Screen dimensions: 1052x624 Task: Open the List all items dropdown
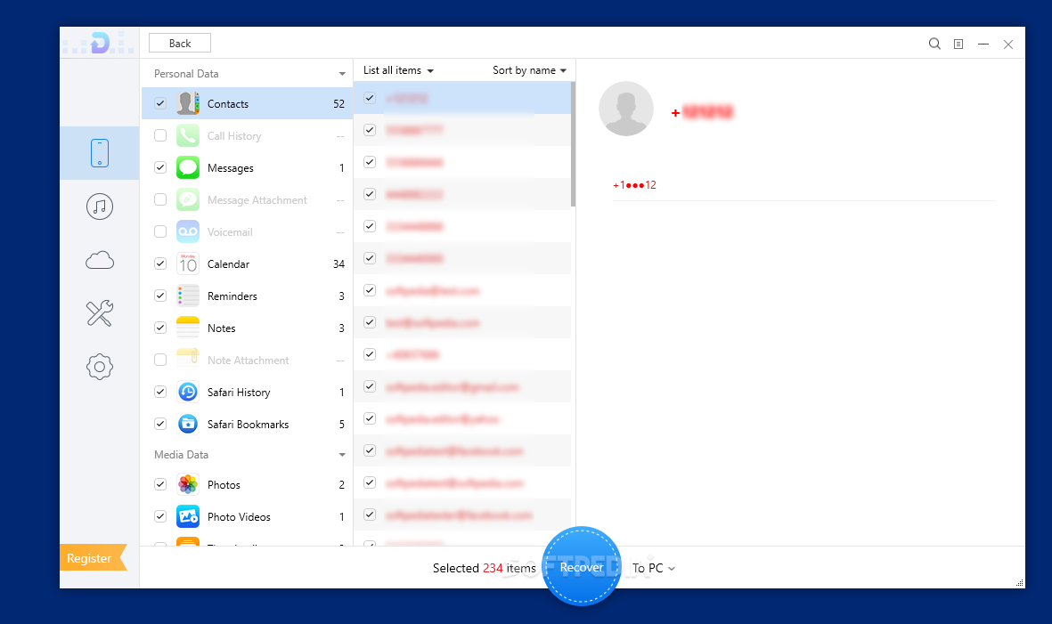click(x=398, y=70)
